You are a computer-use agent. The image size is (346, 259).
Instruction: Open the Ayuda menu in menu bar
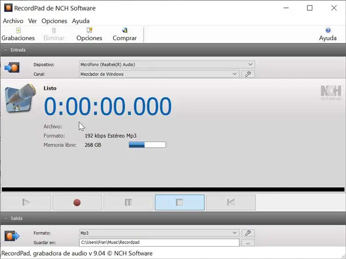(x=81, y=21)
